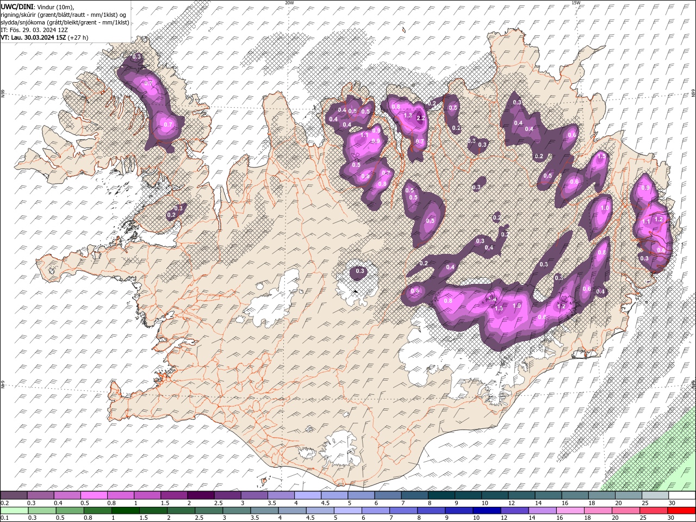This screenshot has width=696, height=522.
Task: Choose the darkest purple swatch at 2 in the snow legend
Action: 200,495
